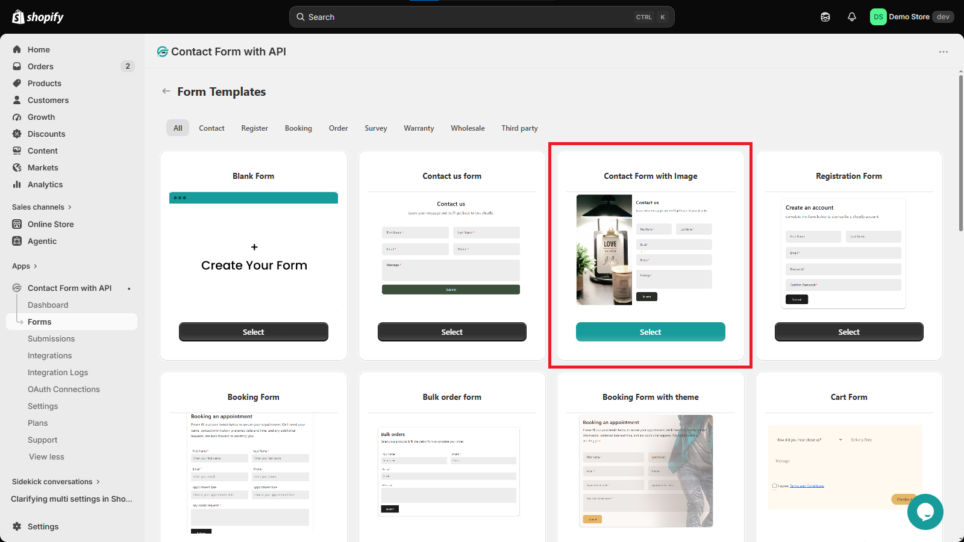
Task: Click Booking Form with theme preview
Action: point(646,471)
